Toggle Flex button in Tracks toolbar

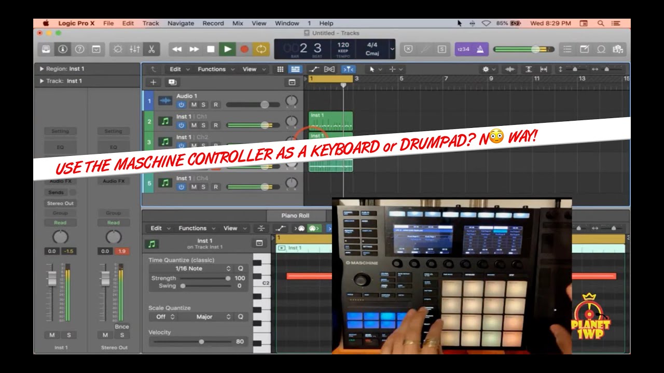(x=329, y=69)
